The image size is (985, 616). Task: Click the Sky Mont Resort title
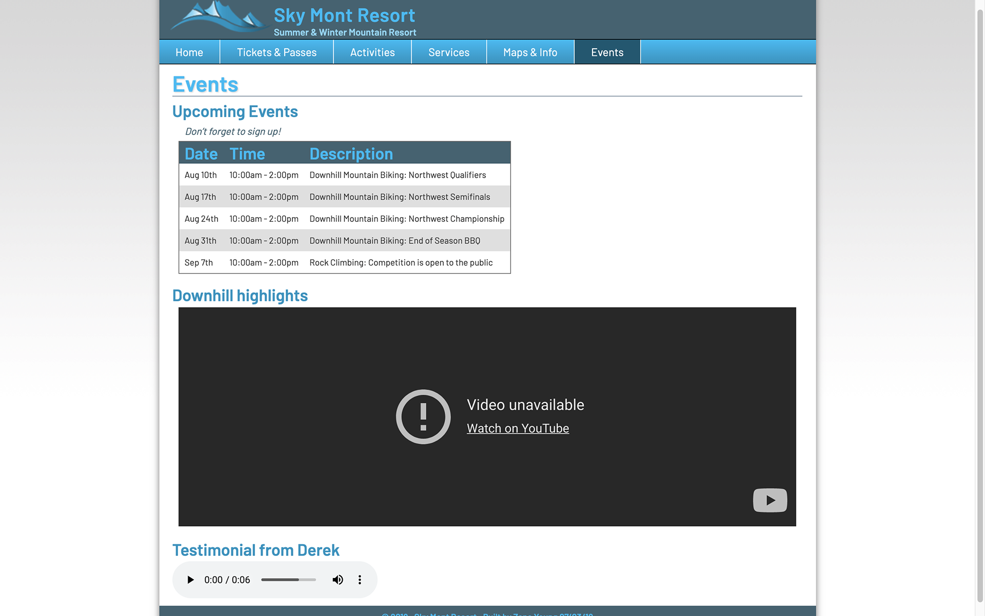344,15
